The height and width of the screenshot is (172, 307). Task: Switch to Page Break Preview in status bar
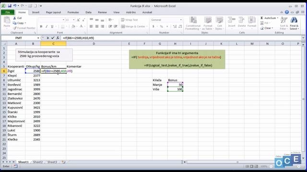click(256, 166)
